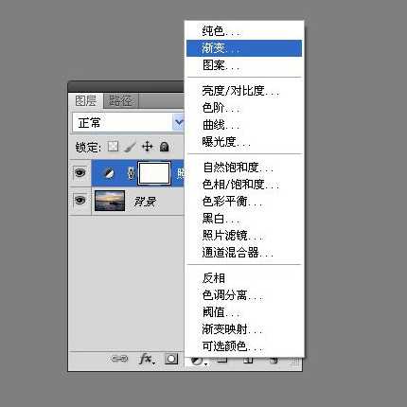Add 照片滤镜 (Photo Filter) adjustment
Screen dimensions: 407x407
point(244,236)
